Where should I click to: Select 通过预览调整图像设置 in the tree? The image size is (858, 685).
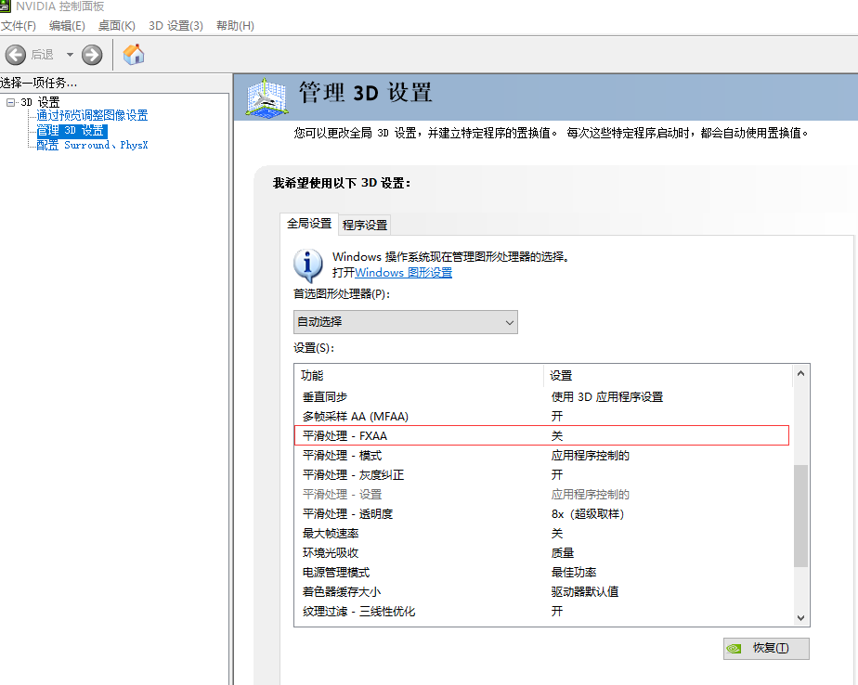(92, 116)
